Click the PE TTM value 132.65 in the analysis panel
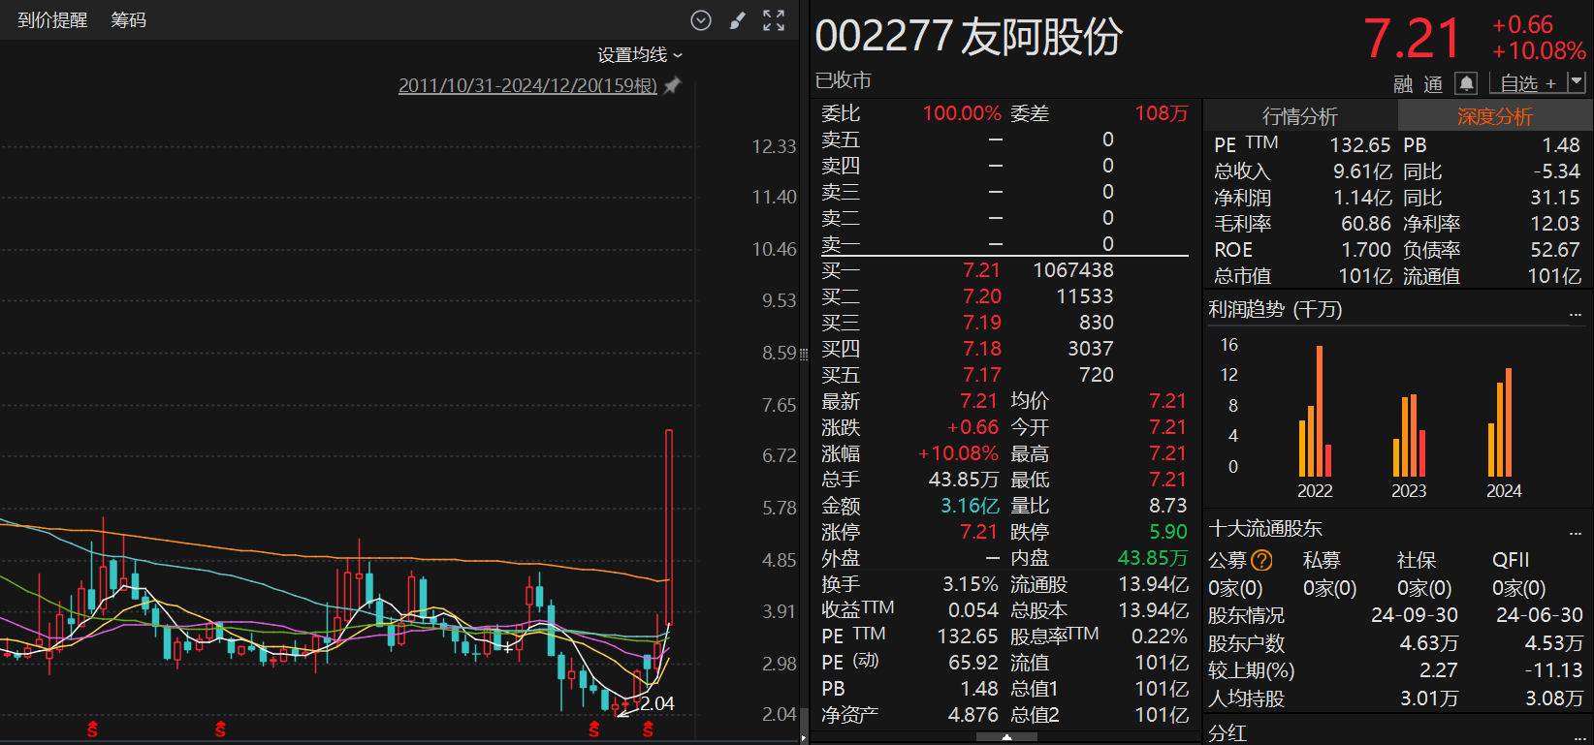Screen dimensions: 1594x745 pos(1360,145)
